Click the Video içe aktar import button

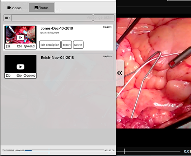(104, 18)
